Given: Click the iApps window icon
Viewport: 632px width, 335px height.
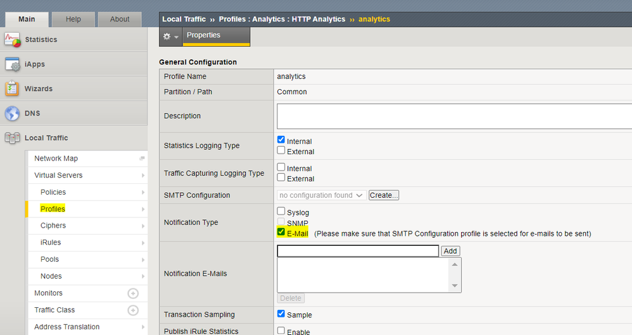Looking at the screenshot, I should click(13, 64).
